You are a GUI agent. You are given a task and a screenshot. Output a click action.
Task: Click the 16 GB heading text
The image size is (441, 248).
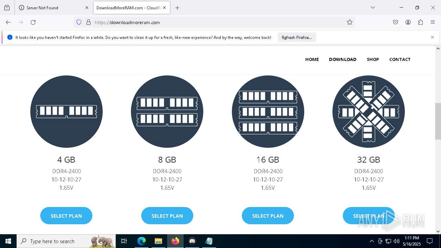click(268, 160)
